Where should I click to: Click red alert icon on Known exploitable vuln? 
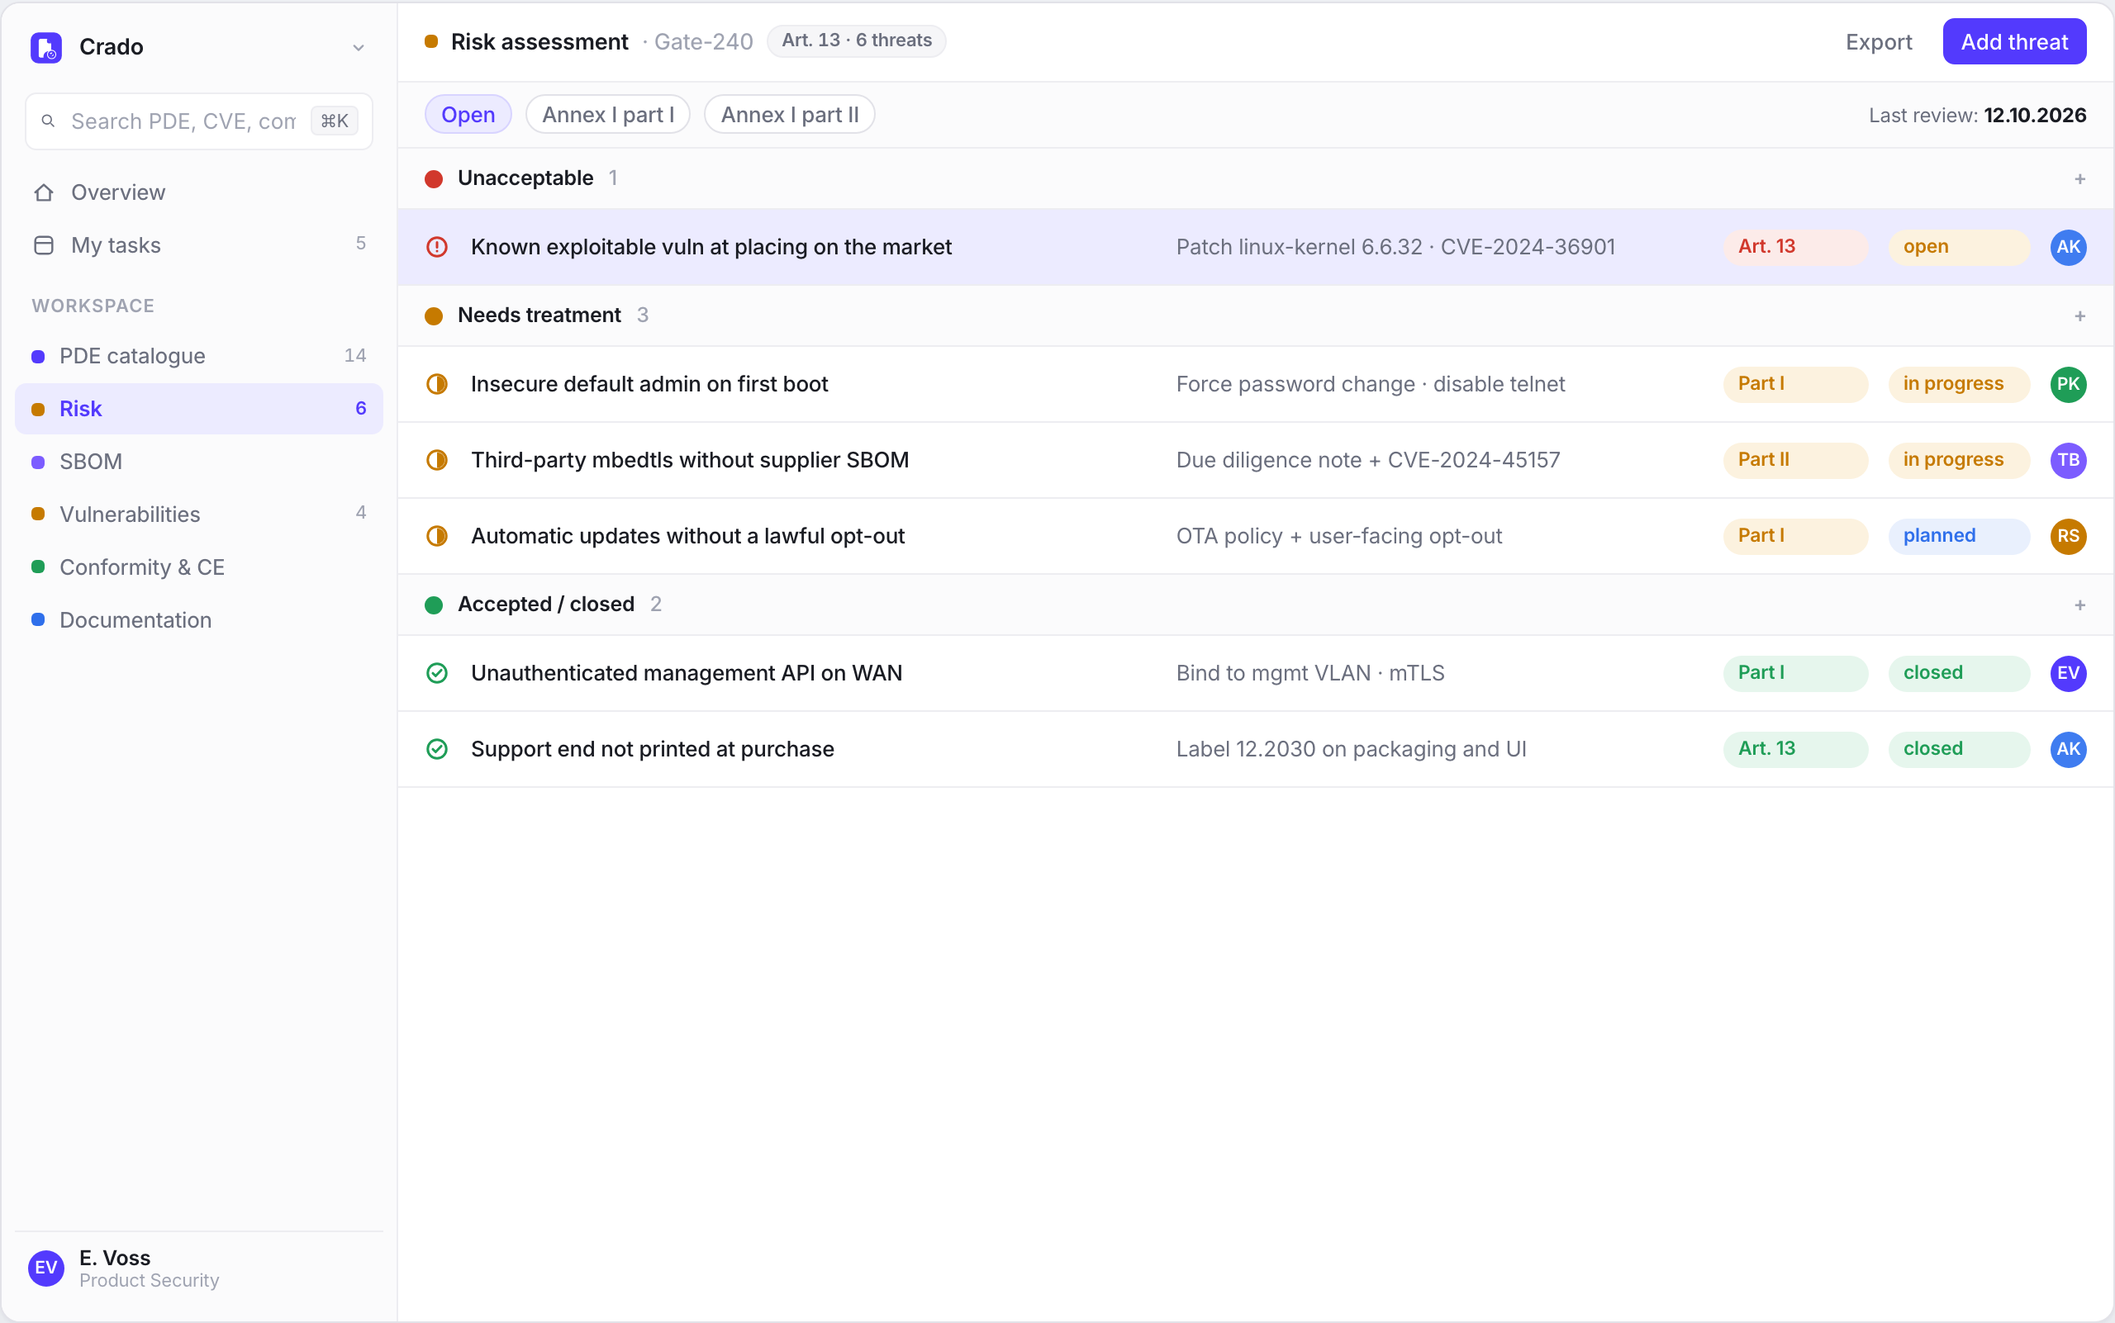pos(437,247)
